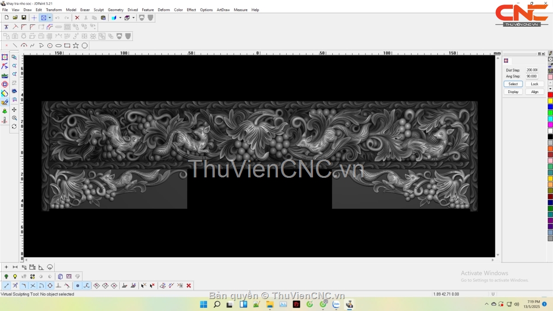The width and height of the screenshot is (553, 311).
Task: Click the green light bulb icon
Action: click(x=6, y=276)
